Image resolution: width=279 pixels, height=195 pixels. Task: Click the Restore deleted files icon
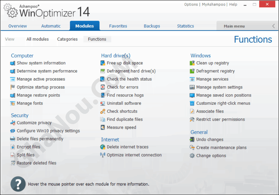[x=13, y=163]
